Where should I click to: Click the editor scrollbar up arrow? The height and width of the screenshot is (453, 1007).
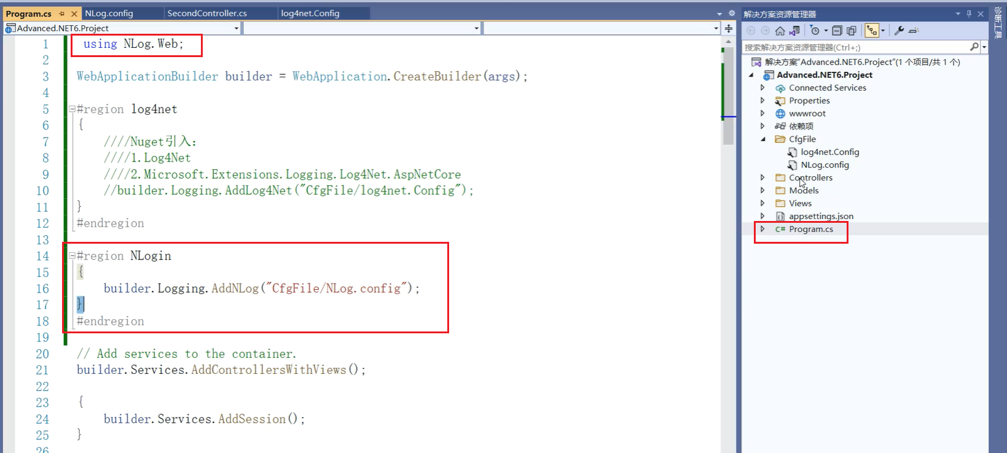click(x=729, y=41)
